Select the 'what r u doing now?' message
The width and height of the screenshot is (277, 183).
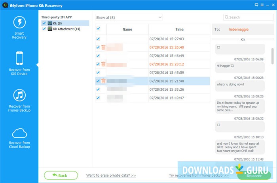point(240,86)
